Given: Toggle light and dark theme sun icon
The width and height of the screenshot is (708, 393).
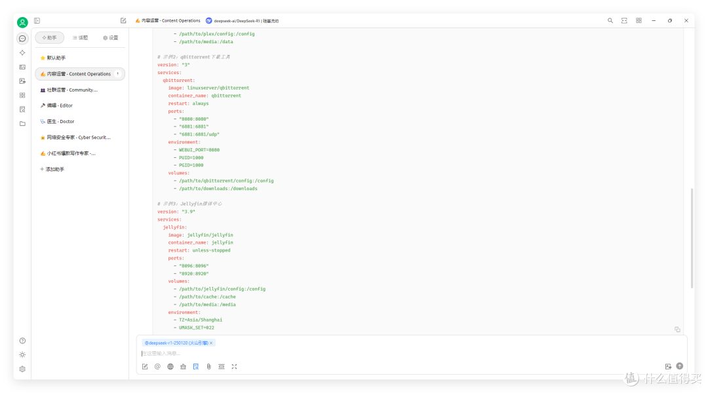Looking at the screenshot, I should pos(22,354).
